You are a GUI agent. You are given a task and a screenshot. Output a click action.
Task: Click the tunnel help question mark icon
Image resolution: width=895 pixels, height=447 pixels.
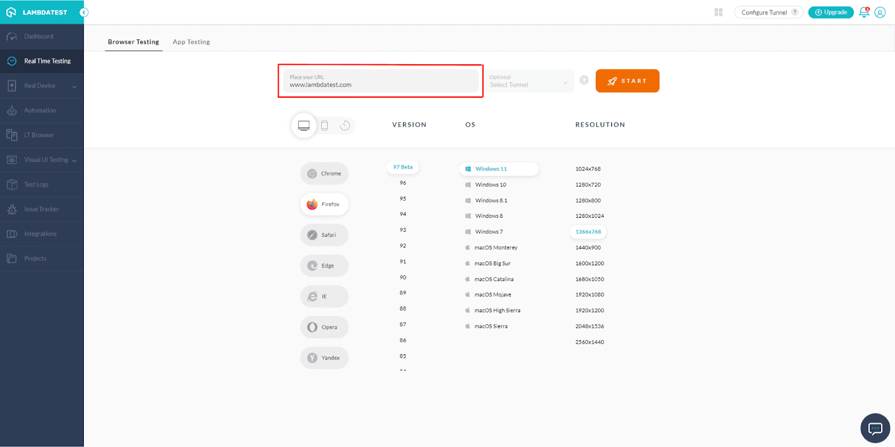584,80
